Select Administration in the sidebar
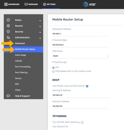 pos(22,37)
